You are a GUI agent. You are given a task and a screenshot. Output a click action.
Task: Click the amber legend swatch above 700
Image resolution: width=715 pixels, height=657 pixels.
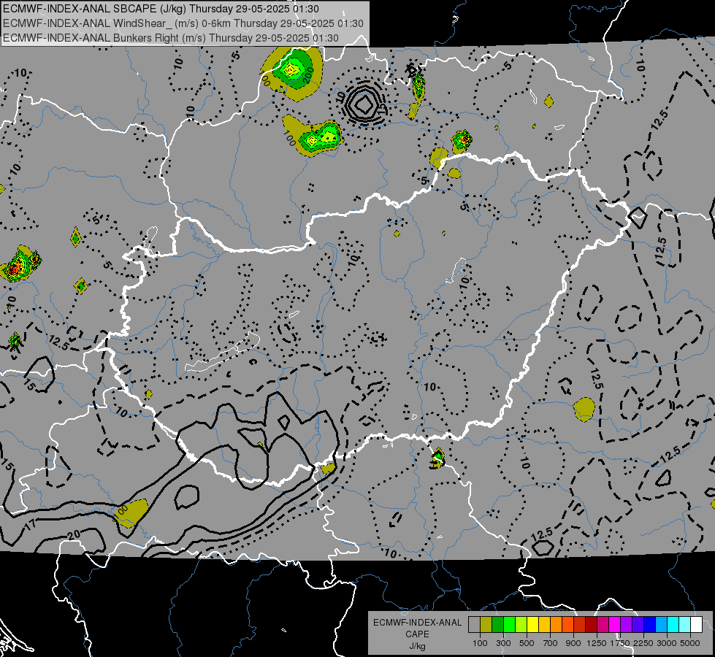[544, 624]
